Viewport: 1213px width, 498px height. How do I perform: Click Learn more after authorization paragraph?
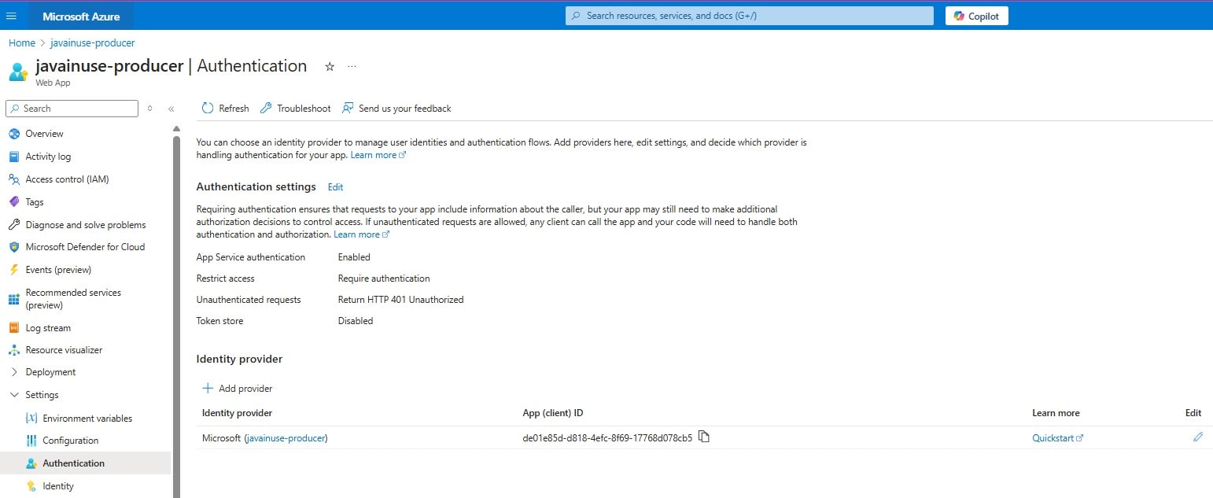[361, 234]
